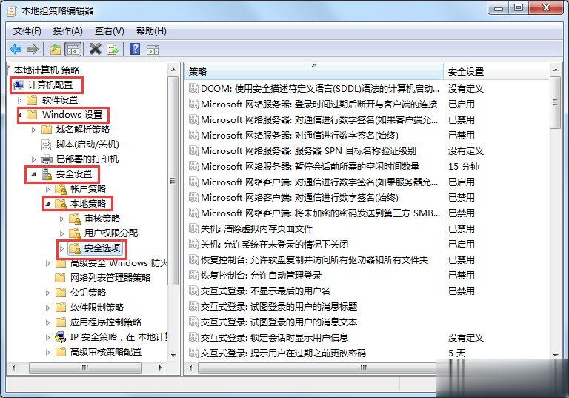Select 高级安全 Windows 防火墙 tree item
Image resolution: width=569 pixels, height=398 pixels.
click(x=119, y=263)
